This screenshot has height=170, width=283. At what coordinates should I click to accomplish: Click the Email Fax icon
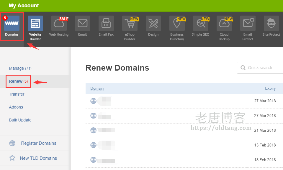tap(106, 24)
